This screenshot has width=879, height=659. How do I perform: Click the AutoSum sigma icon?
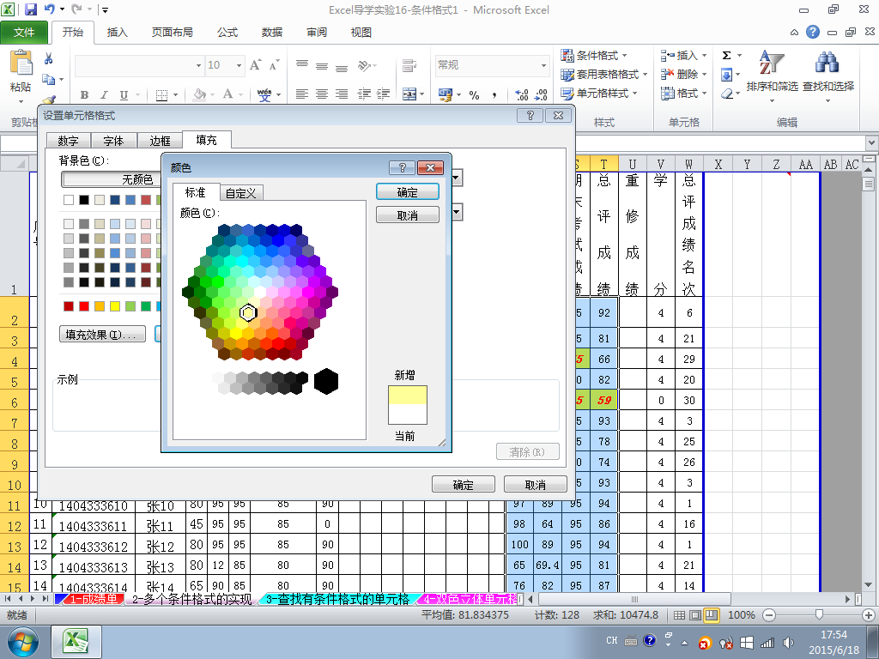coord(727,56)
